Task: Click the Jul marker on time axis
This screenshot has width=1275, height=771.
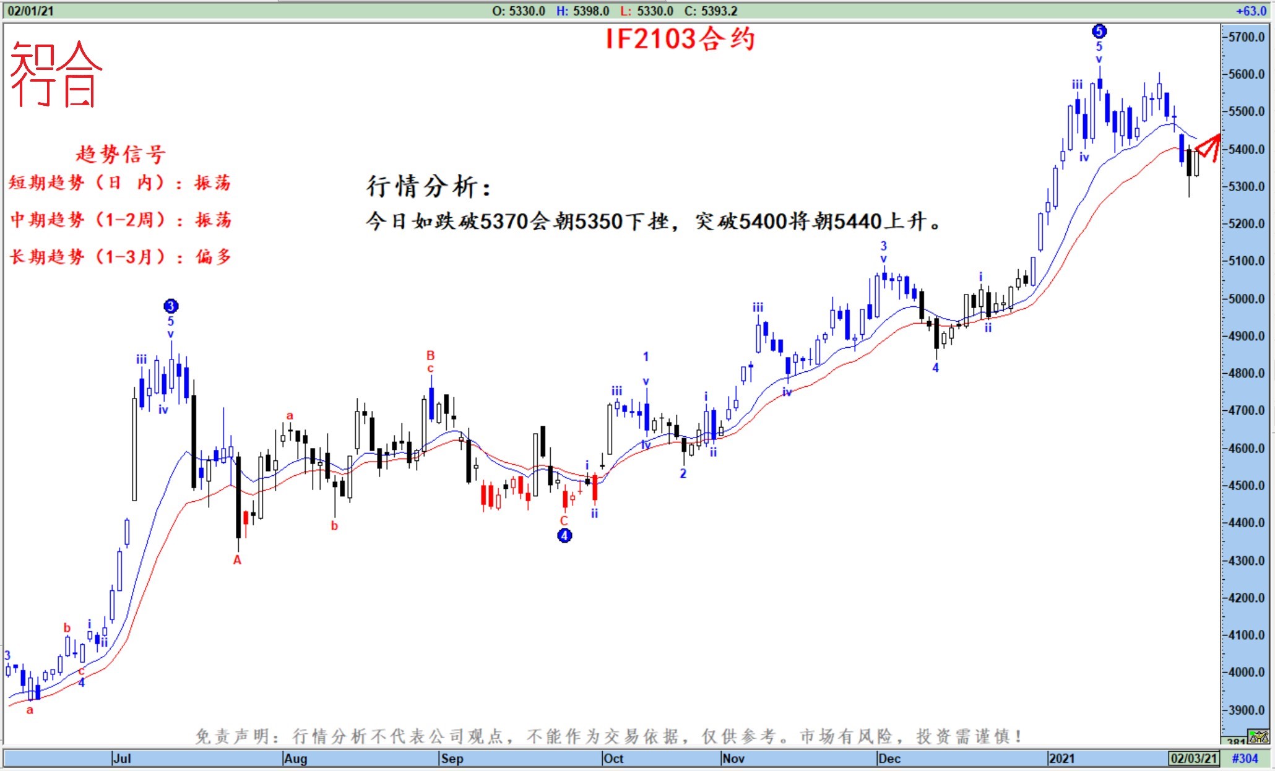Action: coord(122,758)
